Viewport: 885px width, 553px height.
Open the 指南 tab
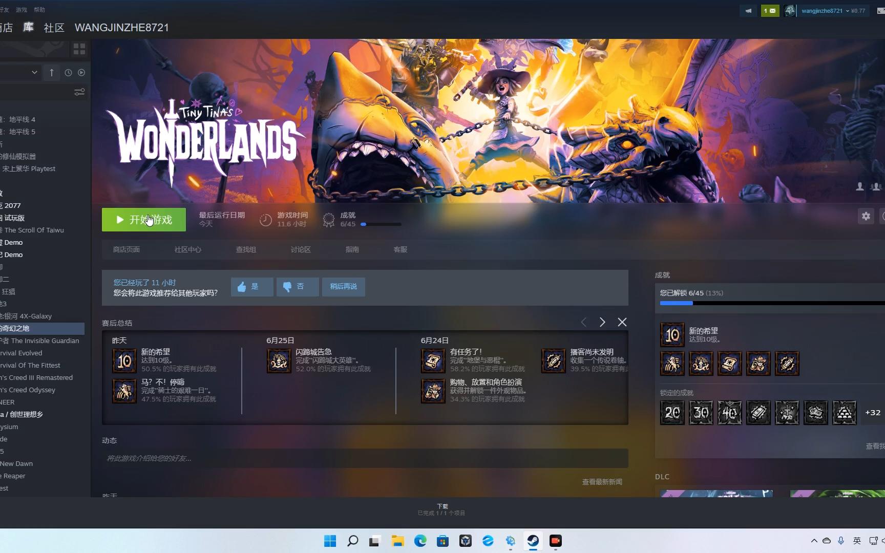pos(352,250)
